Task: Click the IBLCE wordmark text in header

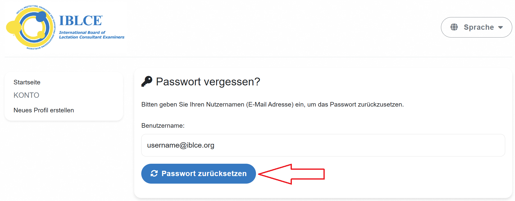Action: (81, 21)
